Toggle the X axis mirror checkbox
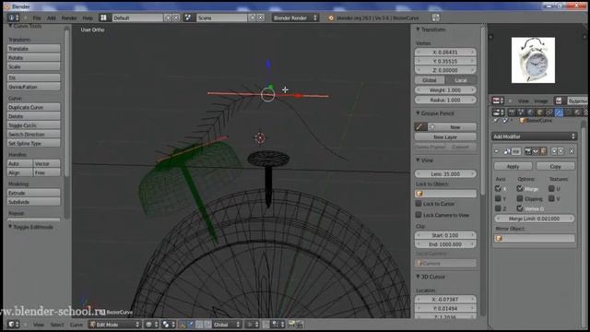 pyautogui.click(x=498, y=188)
